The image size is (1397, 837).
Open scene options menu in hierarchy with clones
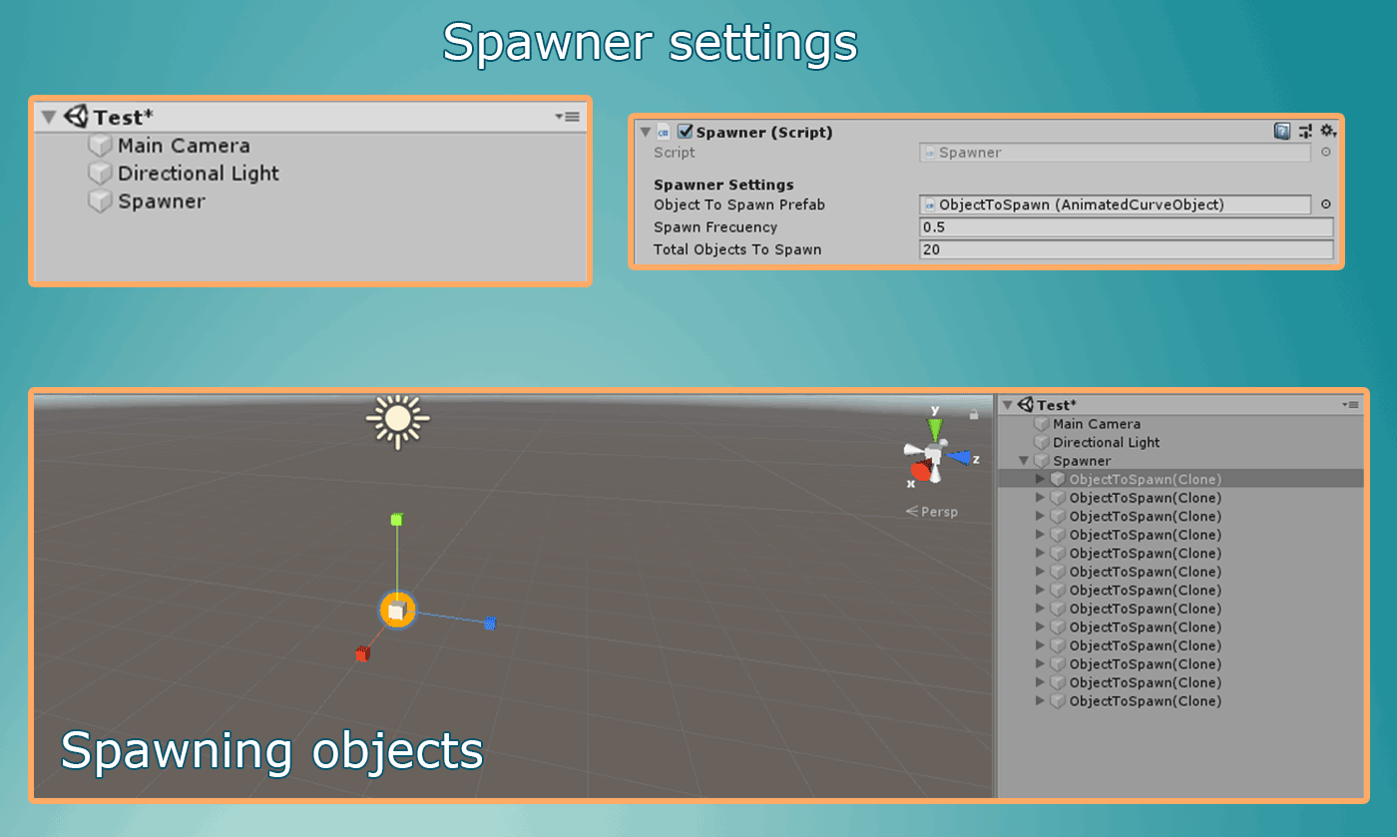coord(1351,404)
